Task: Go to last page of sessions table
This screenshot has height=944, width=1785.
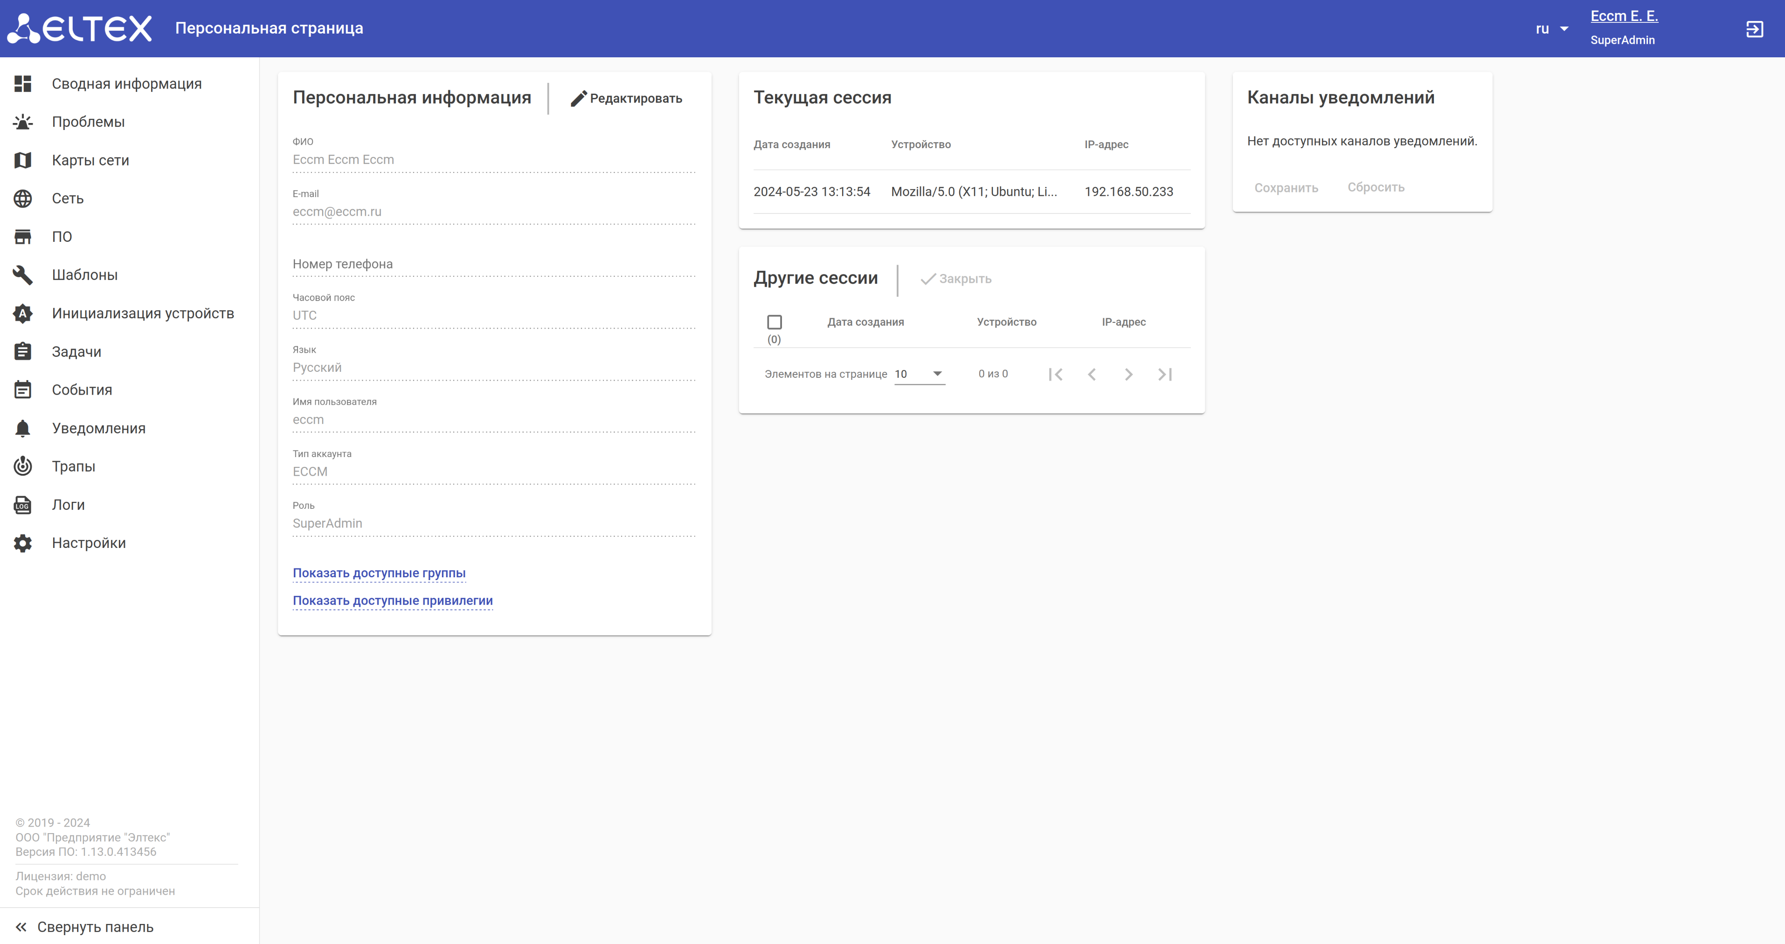Action: coord(1165,374)
